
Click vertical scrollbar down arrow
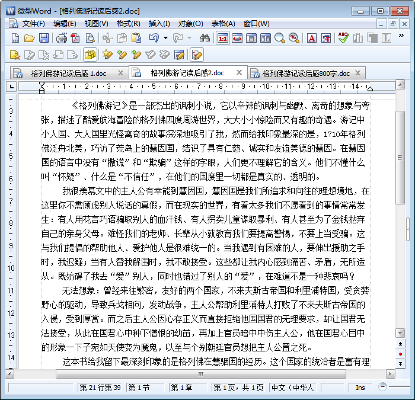[x=400, y=333]
